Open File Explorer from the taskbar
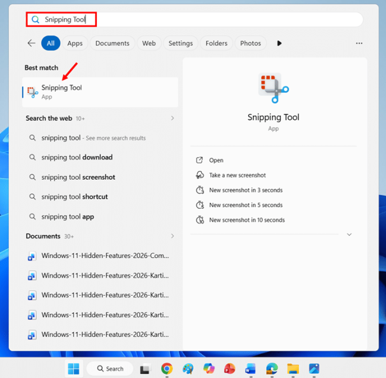386x378 pixels. click(293, 369)
